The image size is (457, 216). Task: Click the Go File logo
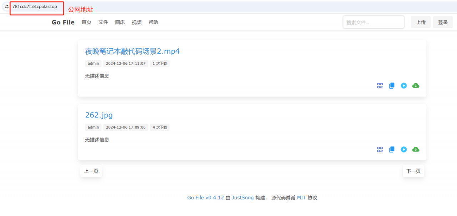(63, 22)
